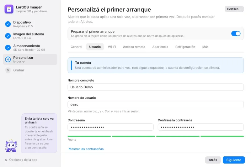The image size is (251, 167).
Task: Select the Dispositivo step checkmark icon
Action: [8, 24]
